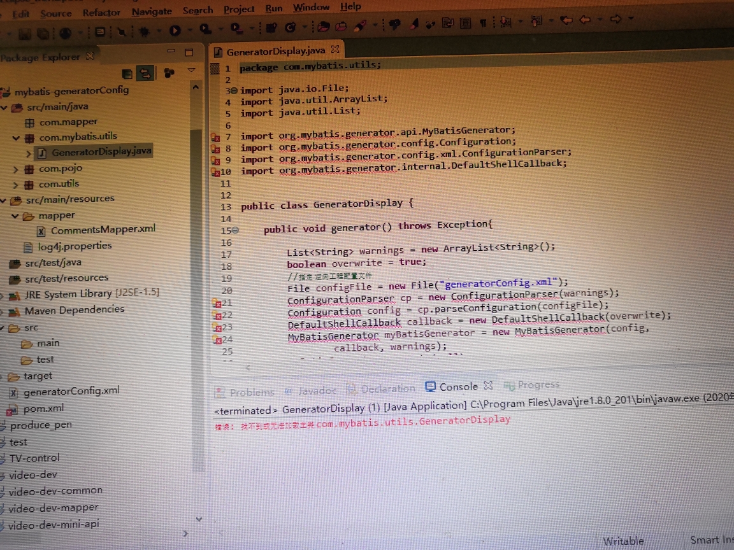Image resolution: width=734 pixels, height=550 pixels.
Task: Open the Refactor menu
Action: click(x=101, y=13)
